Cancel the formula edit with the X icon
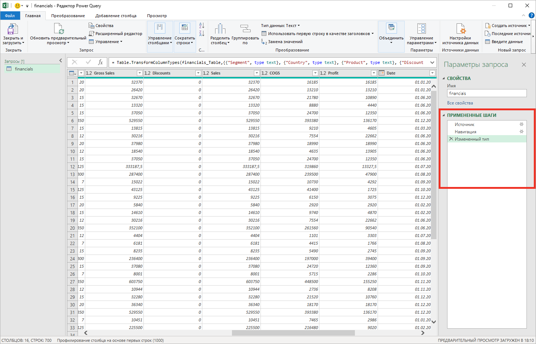 coord(75,62)
